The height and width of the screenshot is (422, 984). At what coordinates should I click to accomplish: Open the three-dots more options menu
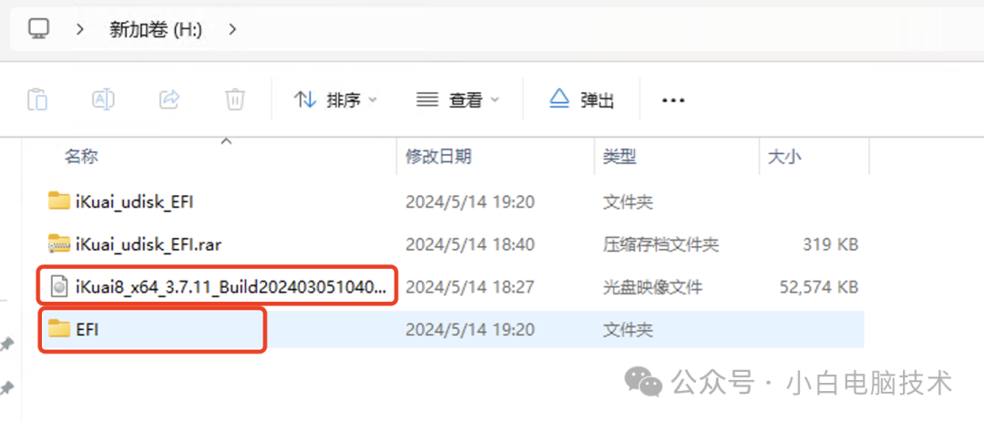pos(673,100)
